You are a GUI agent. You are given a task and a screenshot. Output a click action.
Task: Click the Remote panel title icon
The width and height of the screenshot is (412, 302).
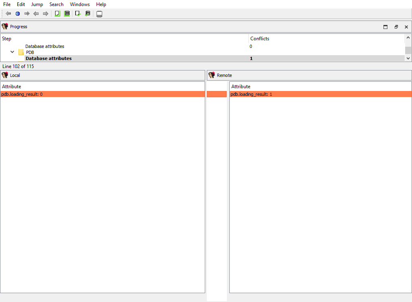212,75
